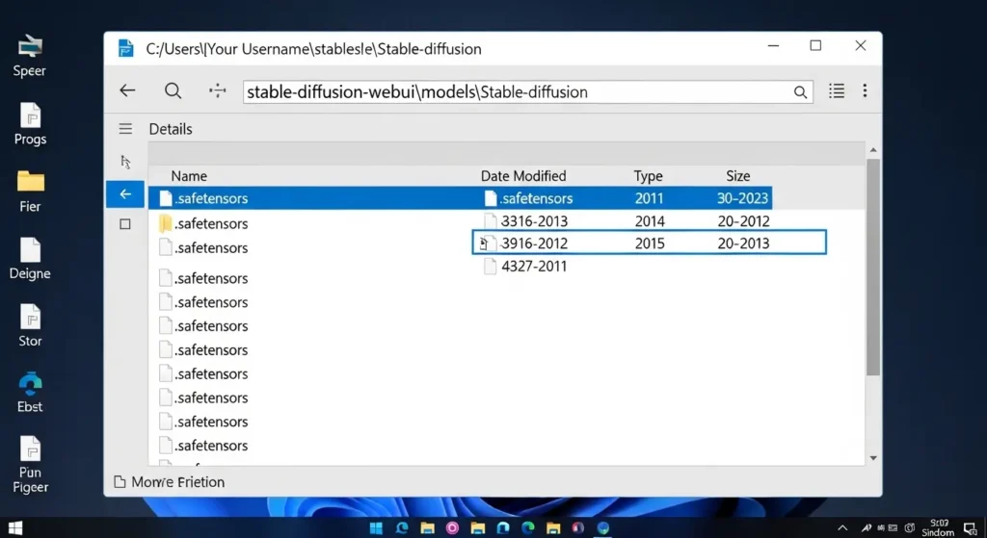The image size is (987, 538).
Task: Open the centered Start button on taskbar
Action: click(x=377, y=528)
